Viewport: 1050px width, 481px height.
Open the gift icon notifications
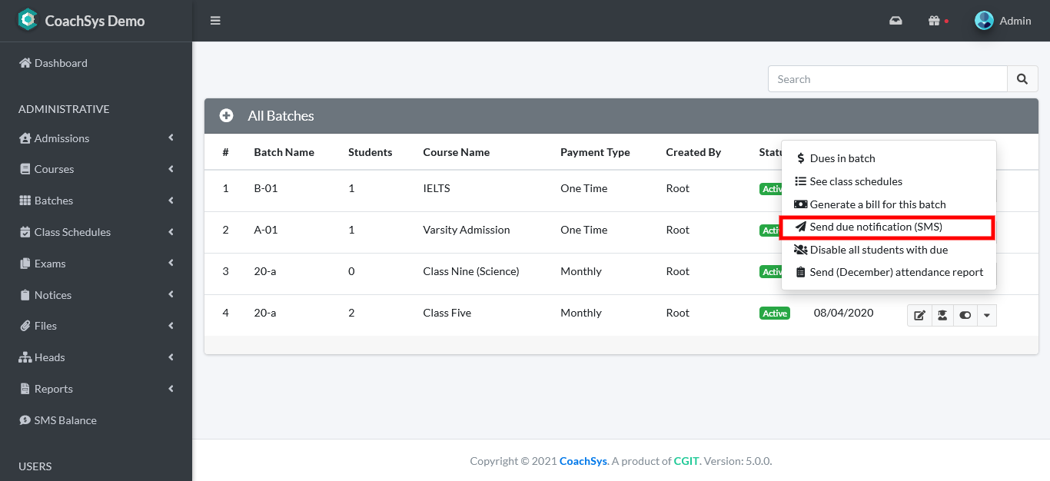(934, 21)
